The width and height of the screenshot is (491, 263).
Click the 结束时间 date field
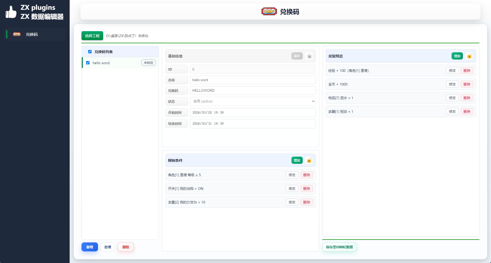tap(253, 124)
